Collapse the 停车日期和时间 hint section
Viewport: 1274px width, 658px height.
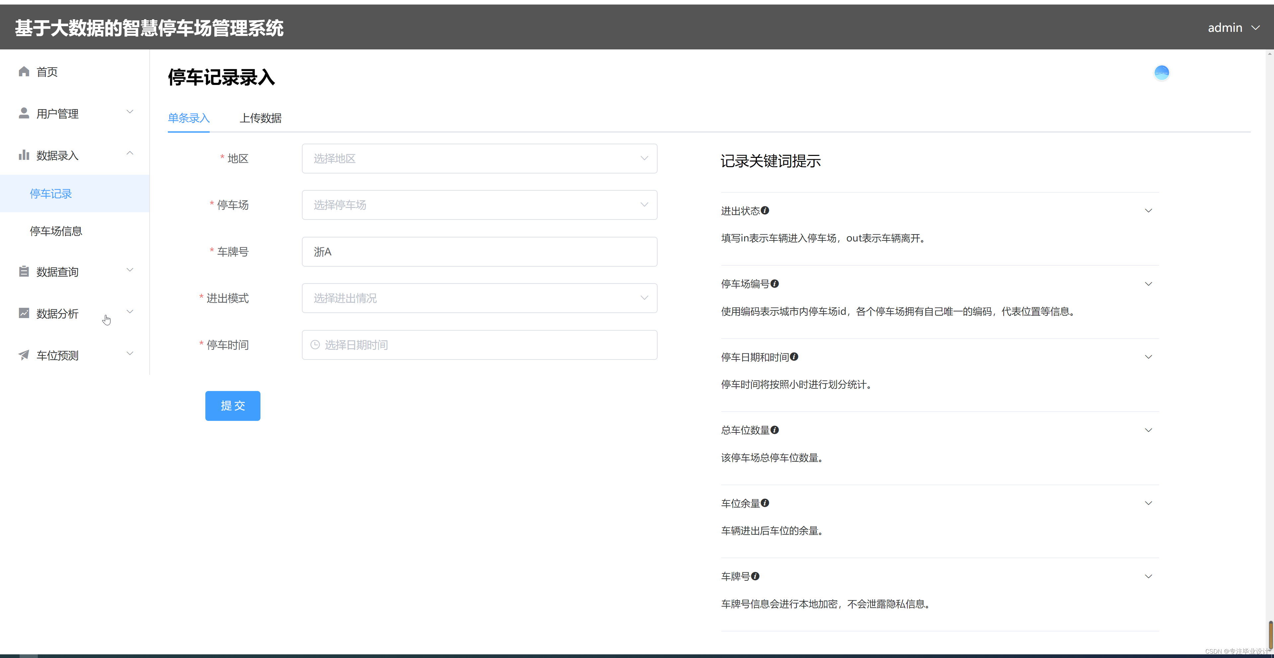(x=1148, y=357)
